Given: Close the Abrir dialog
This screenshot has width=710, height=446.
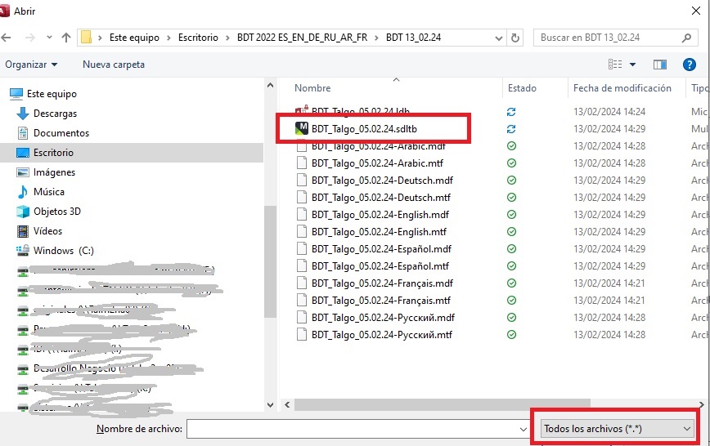Looking at the screenshot, I should click(696, 11).
